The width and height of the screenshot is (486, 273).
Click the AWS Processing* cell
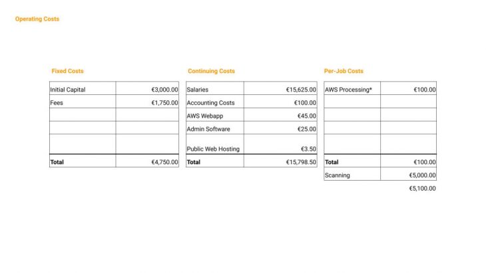click(x=348, y=90)
